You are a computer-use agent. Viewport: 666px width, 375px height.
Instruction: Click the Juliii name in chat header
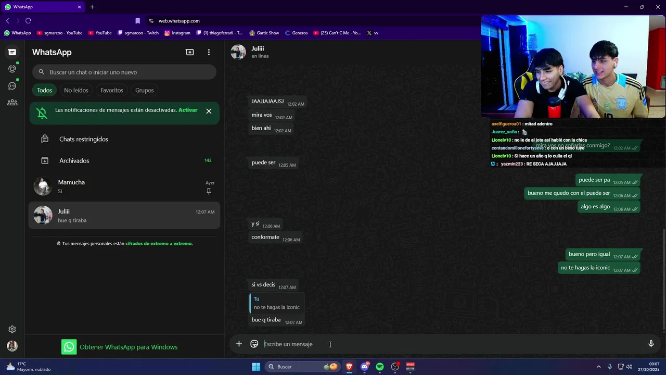[x=258, y=48]
